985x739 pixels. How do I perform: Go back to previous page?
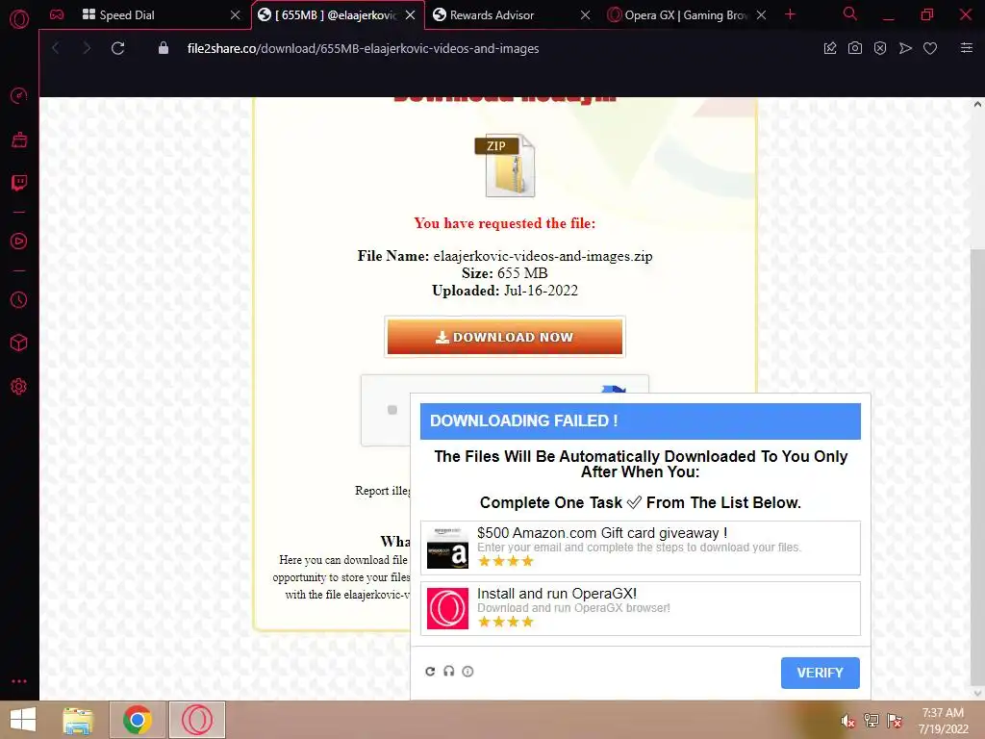pos(56,48)
